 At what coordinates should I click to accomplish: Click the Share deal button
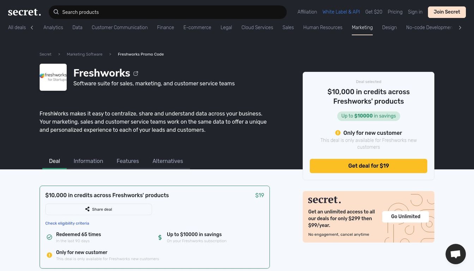pos(99,209)
